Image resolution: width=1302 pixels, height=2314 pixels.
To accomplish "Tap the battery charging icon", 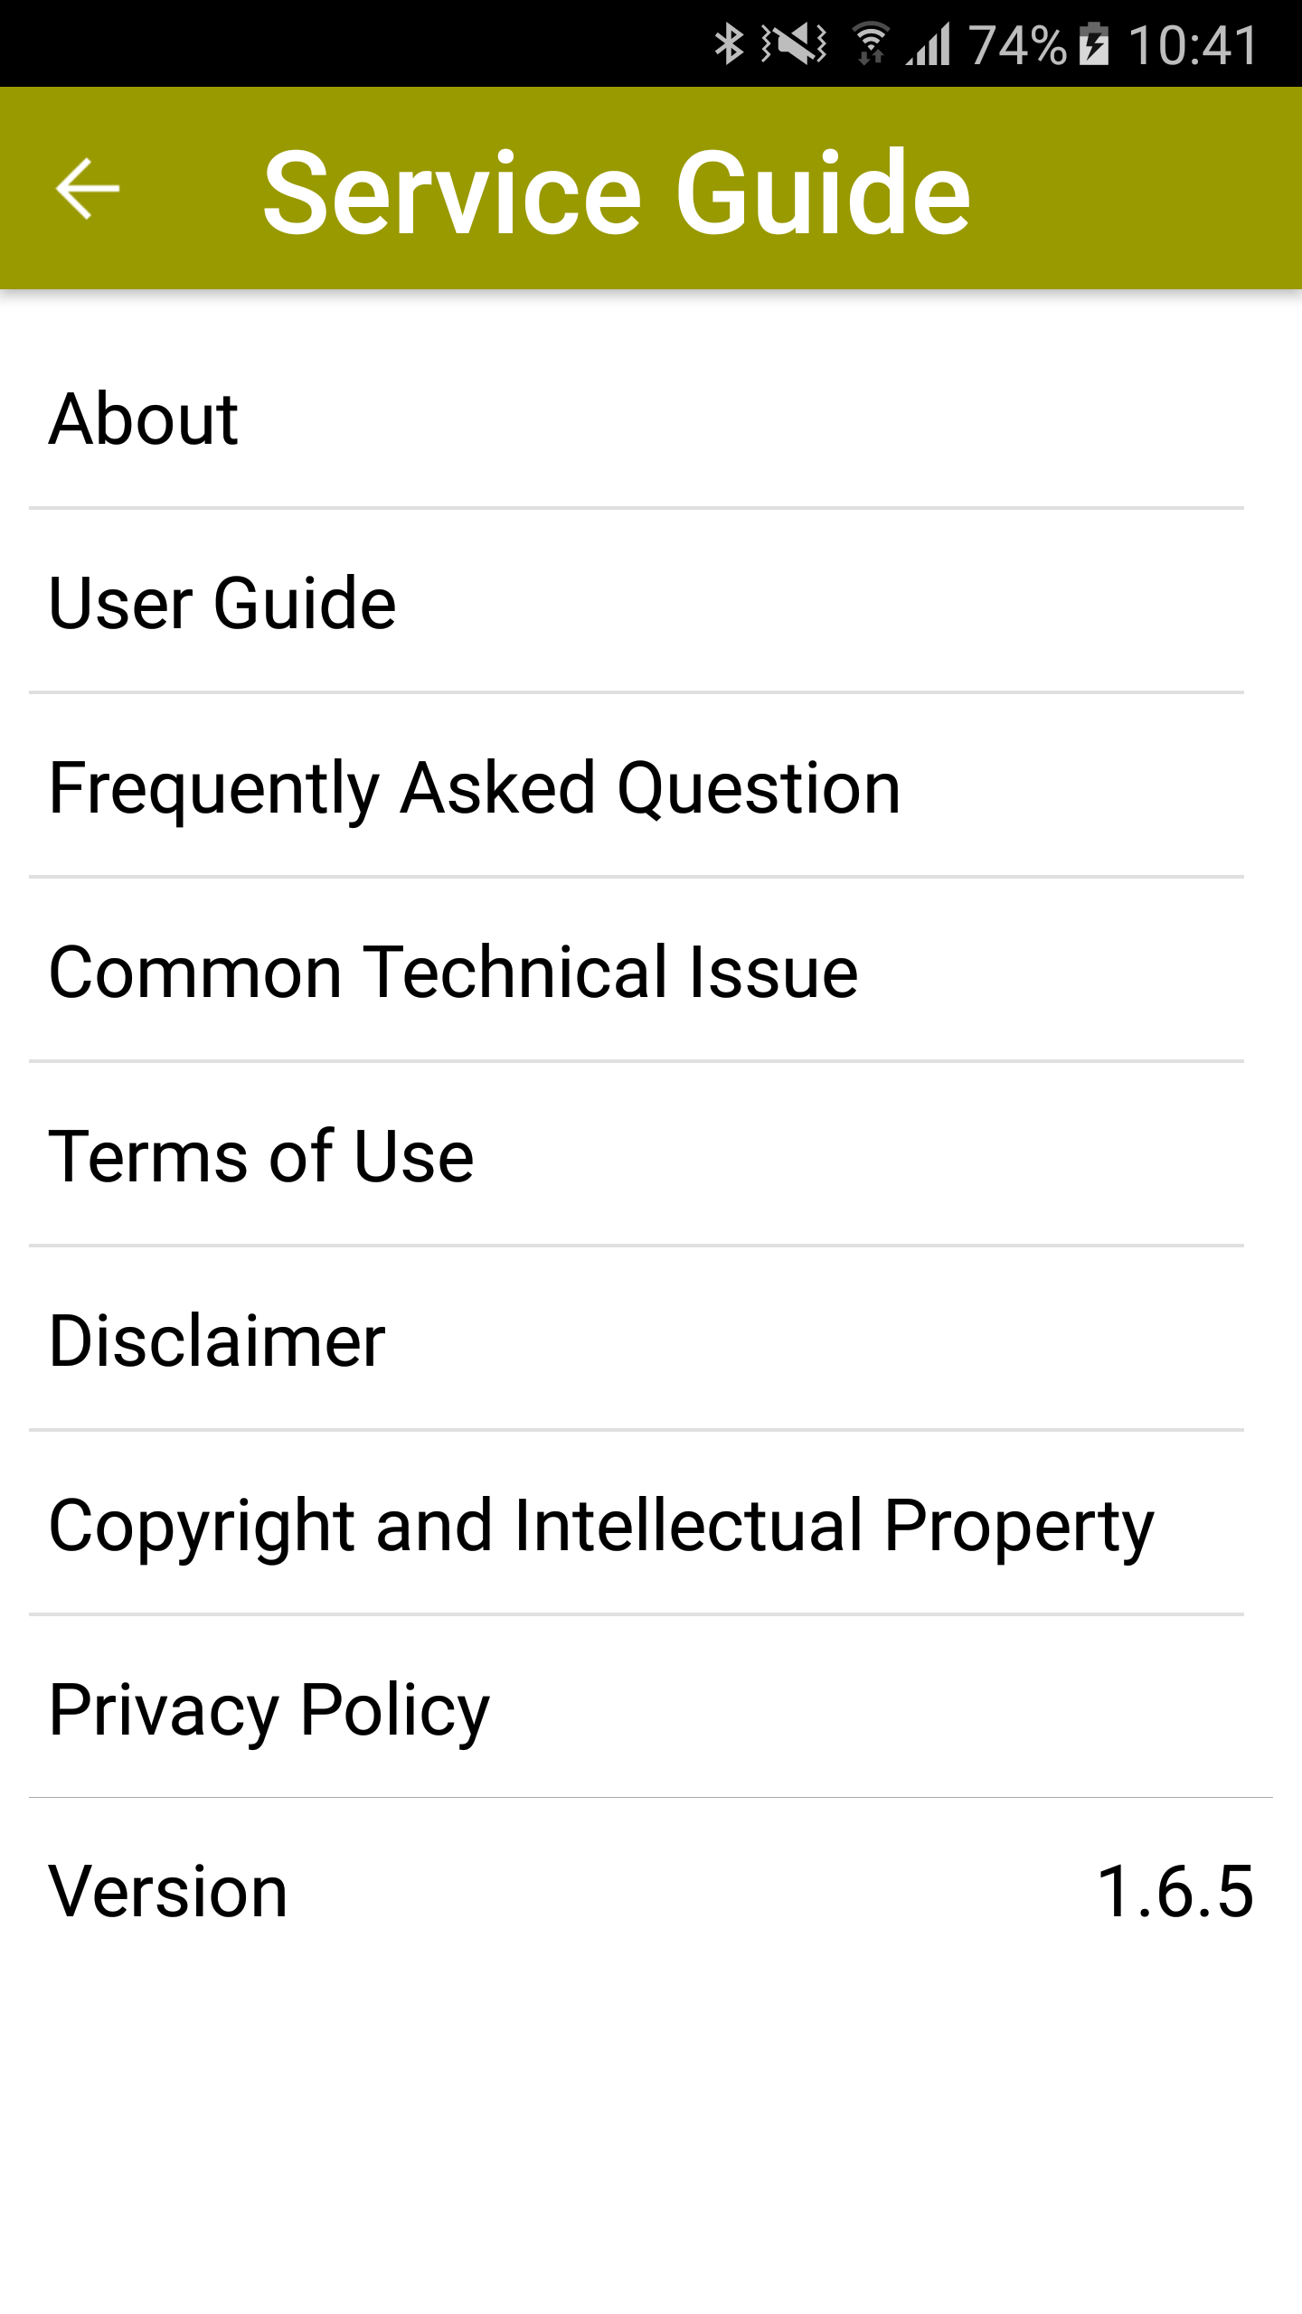I will click(x=1094, y=44).
